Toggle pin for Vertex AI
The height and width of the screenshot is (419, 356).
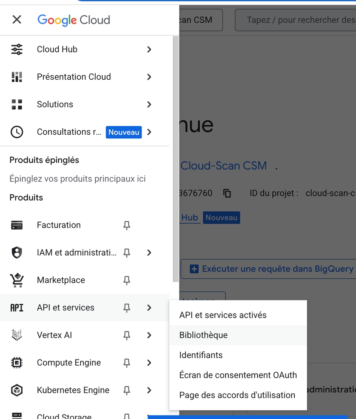coord(127,335)
